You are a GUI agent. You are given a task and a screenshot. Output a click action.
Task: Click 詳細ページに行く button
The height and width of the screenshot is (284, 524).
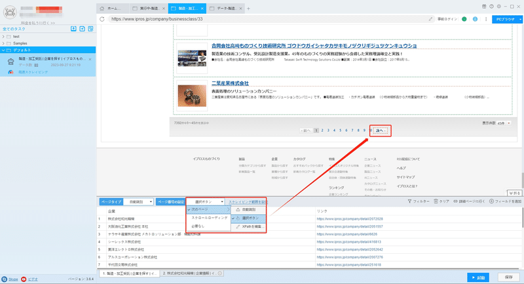(x=469, y=201)
